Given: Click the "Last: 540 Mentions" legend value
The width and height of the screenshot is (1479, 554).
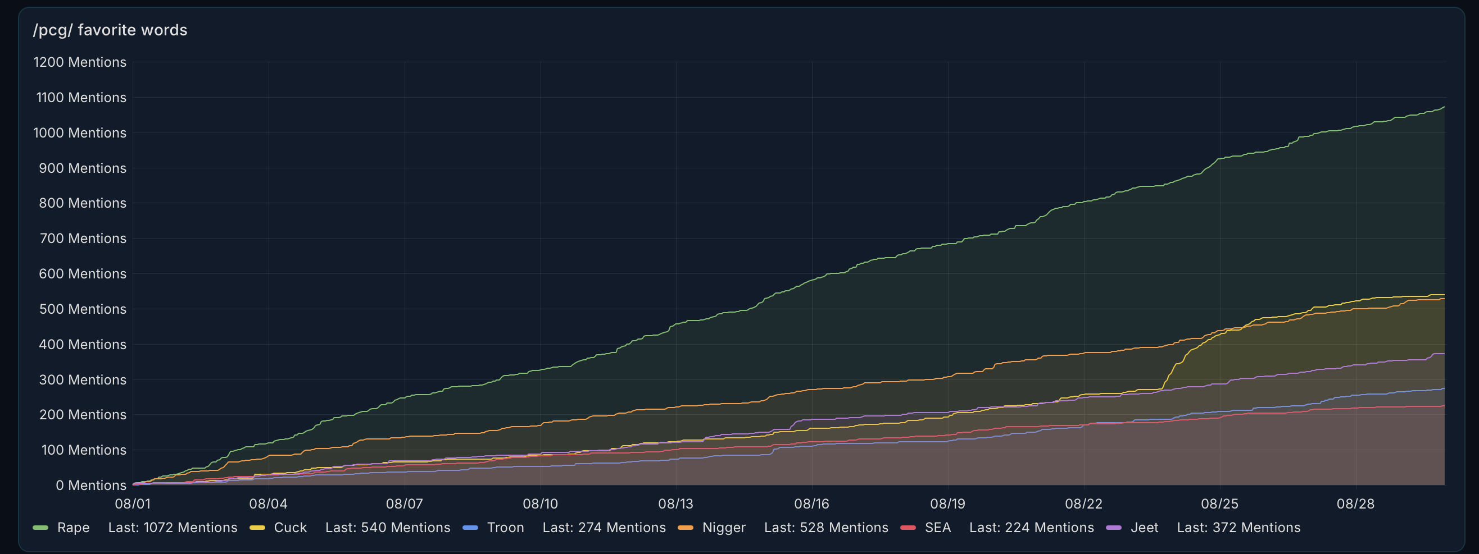Looking at the screenshot, I should [388, 528].
